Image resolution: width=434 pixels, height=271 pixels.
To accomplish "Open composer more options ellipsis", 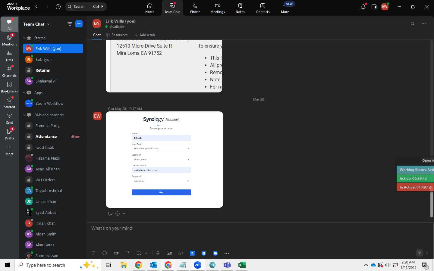I will tap(227, 253).
